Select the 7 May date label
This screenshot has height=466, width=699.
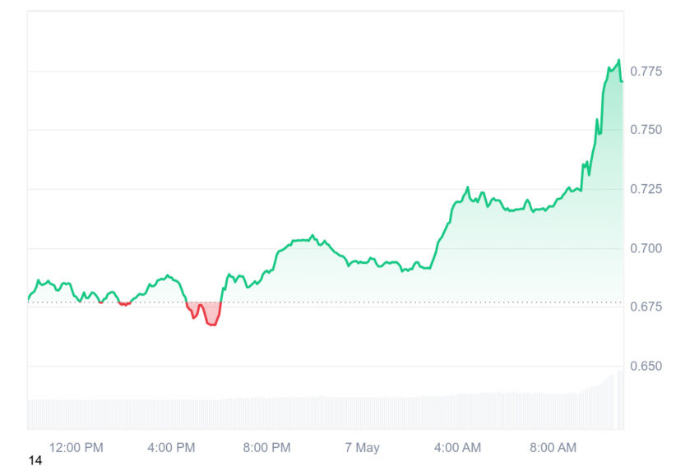(362, 447)
